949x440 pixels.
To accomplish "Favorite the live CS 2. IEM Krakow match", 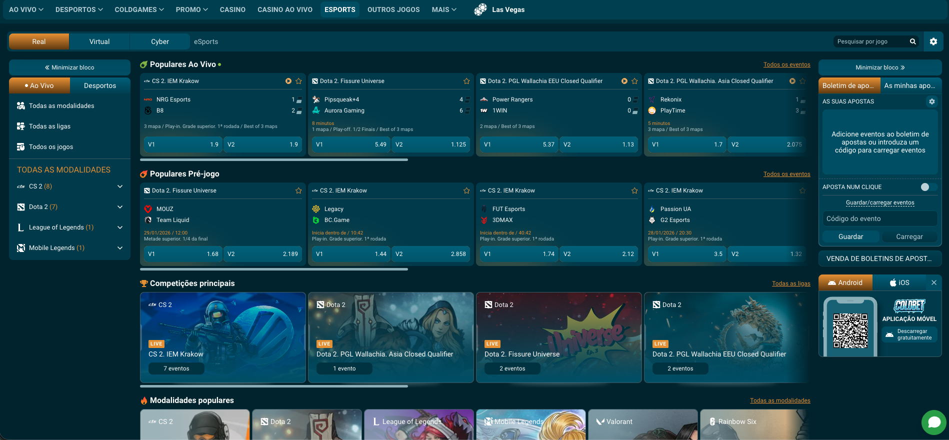I will pos(298,81).
